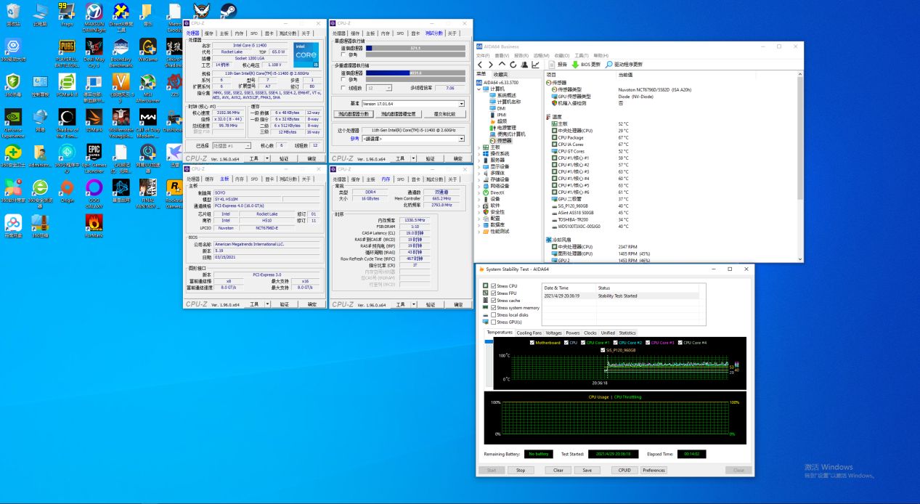Screen dimensions: 920x504
Task: Click the BIOS 更新 green arrow icon
Action: point(575,65)
